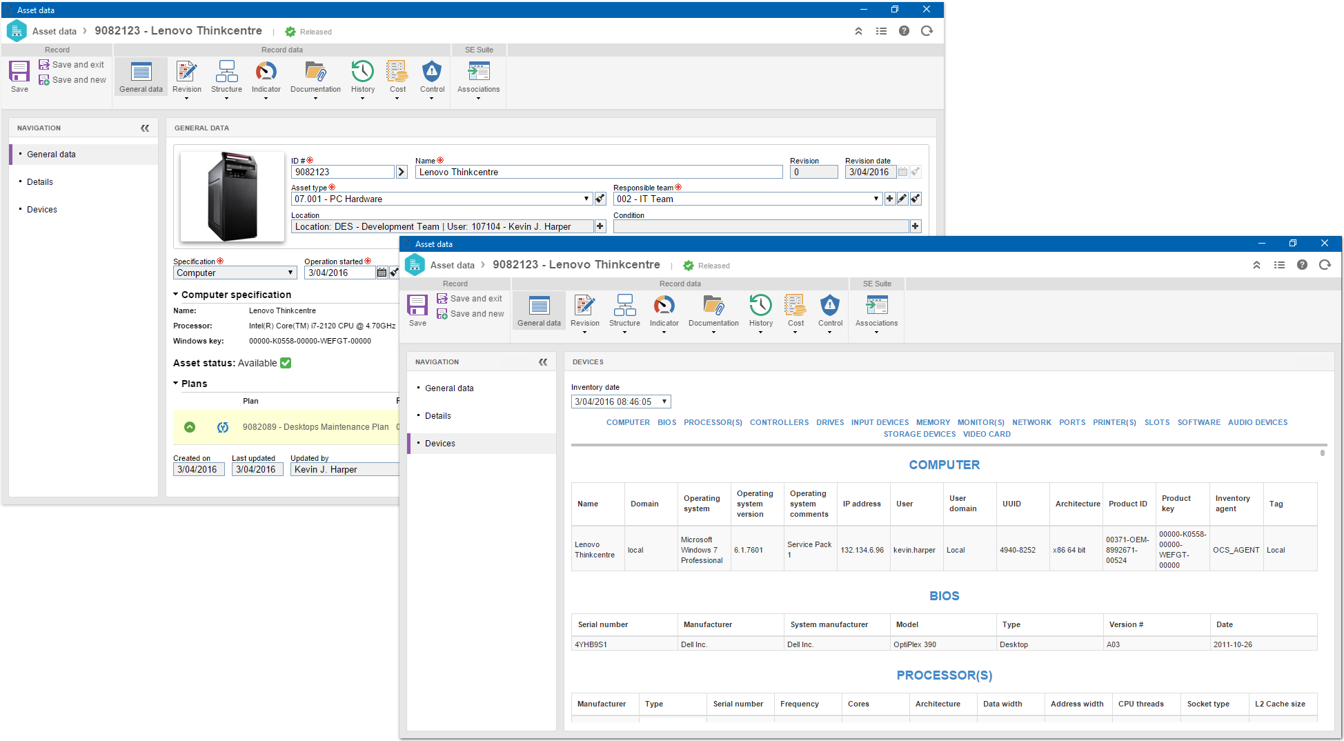Viewport: 1344px width, 741px height.
Task: Open the Cost icon in front window
Action: tap(795, 306)
